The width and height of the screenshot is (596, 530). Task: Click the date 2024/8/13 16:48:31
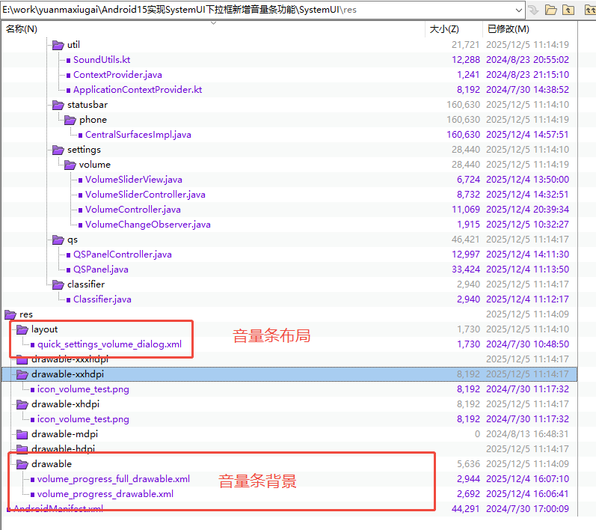(x=528, y=434)
